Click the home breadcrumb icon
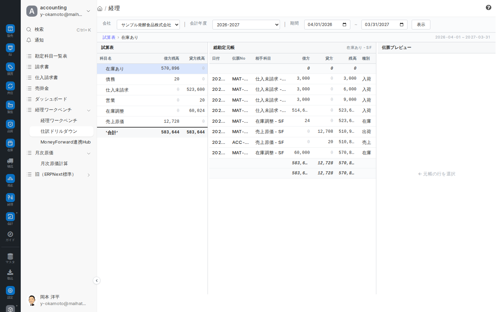The image size is (499, 312). (100, 9)
